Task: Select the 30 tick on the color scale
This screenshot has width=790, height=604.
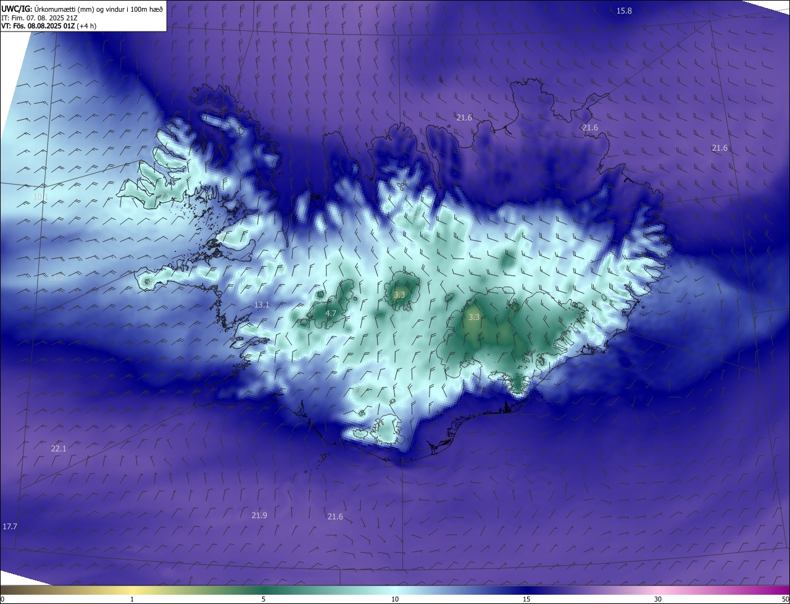Action: click(x=658, y=599)
